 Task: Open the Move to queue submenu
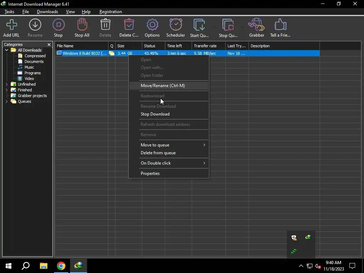tap(169, 145)
